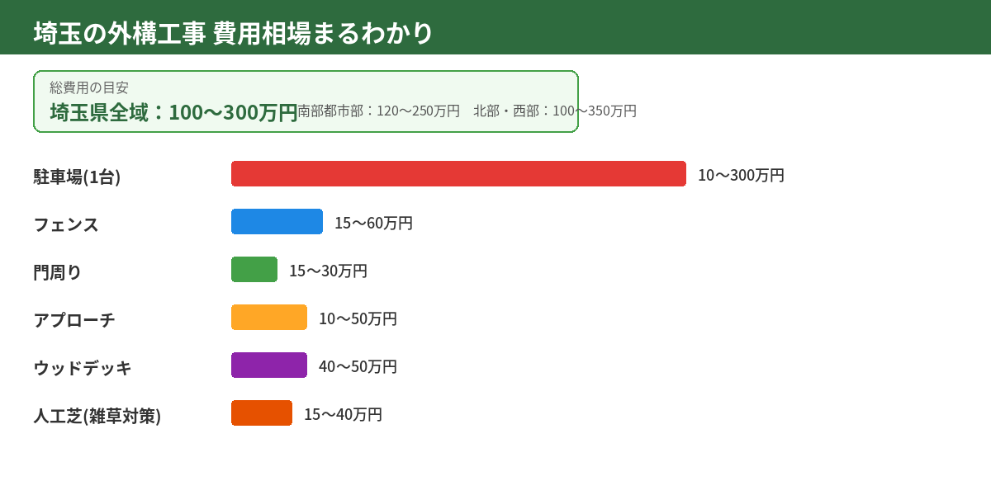The height and width of the screenshot is (495, 991).
Task: Select the green 門周り bar
Action: pyautogui.click(x=254, y=270)
